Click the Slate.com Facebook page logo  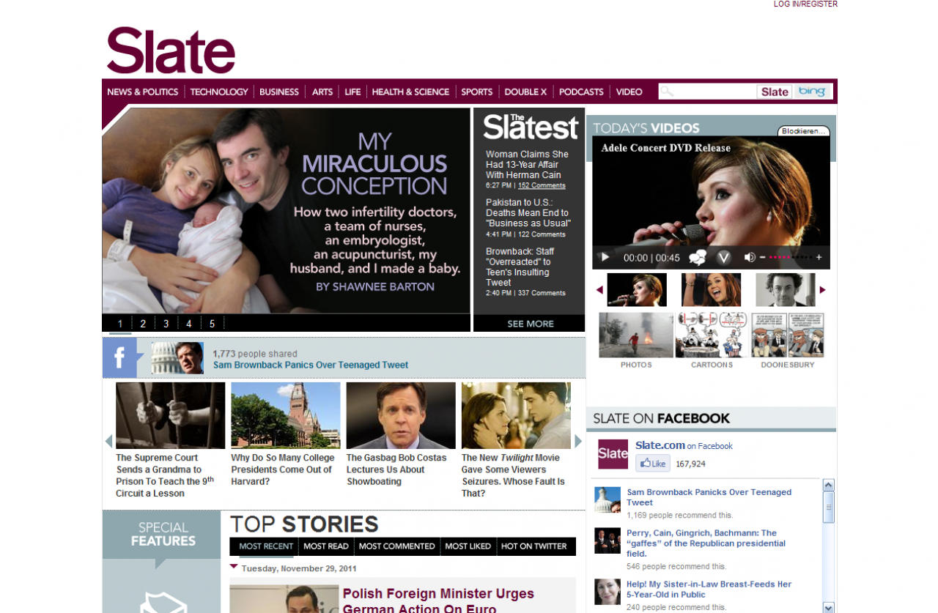(x=613, y=454)
